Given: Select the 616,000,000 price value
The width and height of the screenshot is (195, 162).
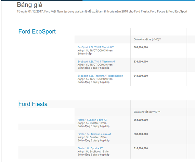Looking at the screenshot, I should pos(141,148).
